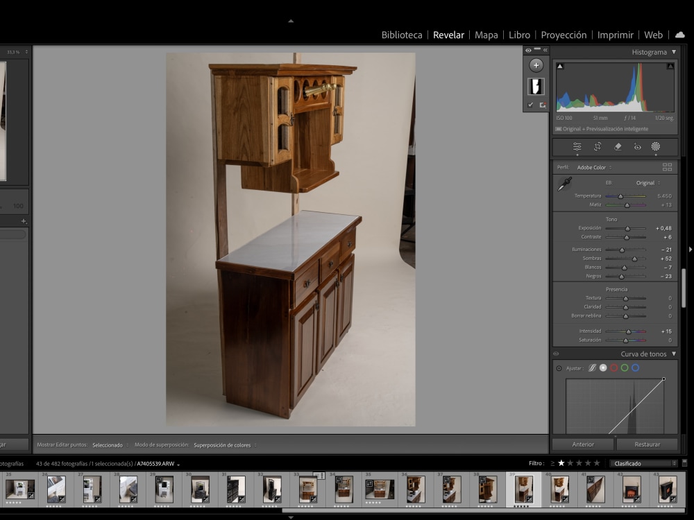Select the Healing eraser tool

click(618, 146)
